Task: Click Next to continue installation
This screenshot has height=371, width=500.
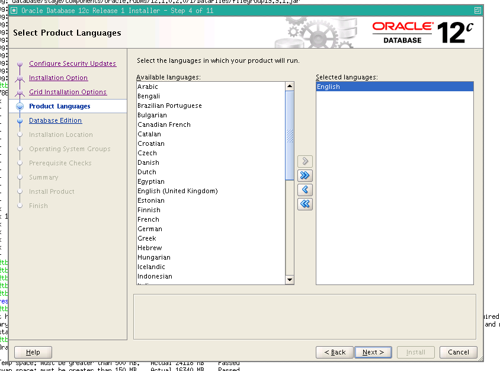Action: [x=373, y=351]
